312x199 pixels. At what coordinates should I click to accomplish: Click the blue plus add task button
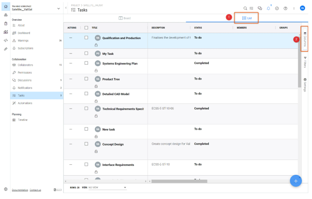[x=296, y=181]
